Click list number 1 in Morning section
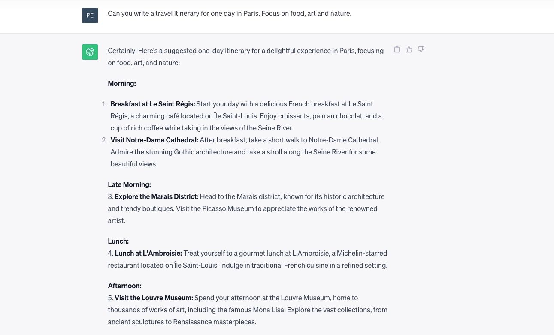Screen dimensions: 554x335 (104, 104)
